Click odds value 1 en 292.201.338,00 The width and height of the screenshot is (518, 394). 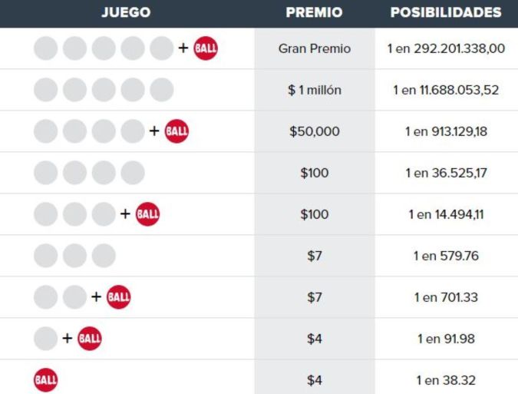[446, 48]
